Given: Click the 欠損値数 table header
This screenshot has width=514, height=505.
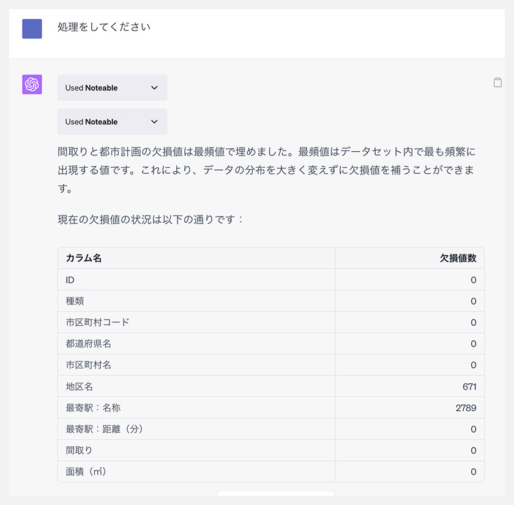Looking at the screenshot, I should click(458, 258).
